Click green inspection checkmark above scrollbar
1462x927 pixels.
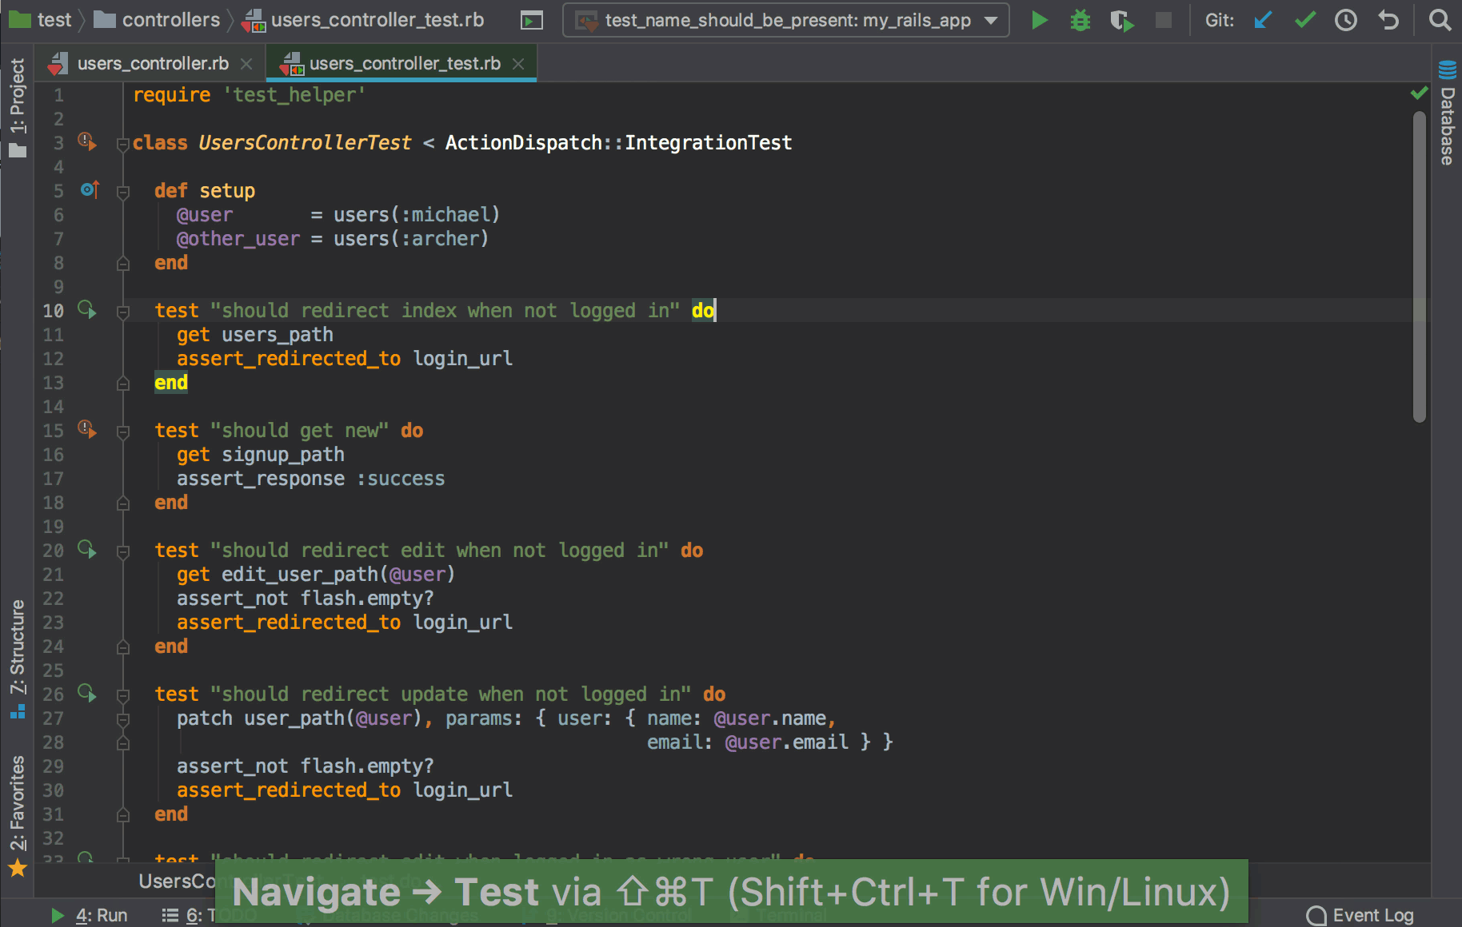[1420, 93]
